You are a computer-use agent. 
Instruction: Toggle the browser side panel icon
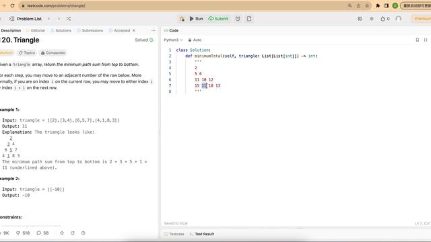[387, 5]
